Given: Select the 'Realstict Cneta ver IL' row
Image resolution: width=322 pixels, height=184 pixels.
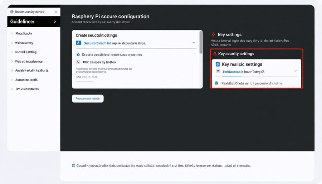Looking at the screenshot, I should coord(252,83).
